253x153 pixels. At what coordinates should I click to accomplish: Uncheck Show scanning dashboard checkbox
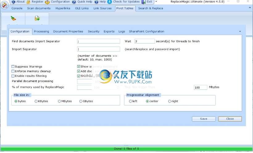tap(79, 67)
